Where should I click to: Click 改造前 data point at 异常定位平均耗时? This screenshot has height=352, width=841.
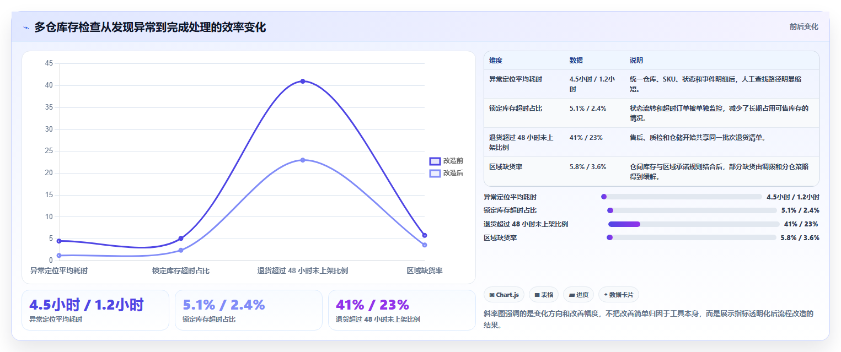coord(59,241)
